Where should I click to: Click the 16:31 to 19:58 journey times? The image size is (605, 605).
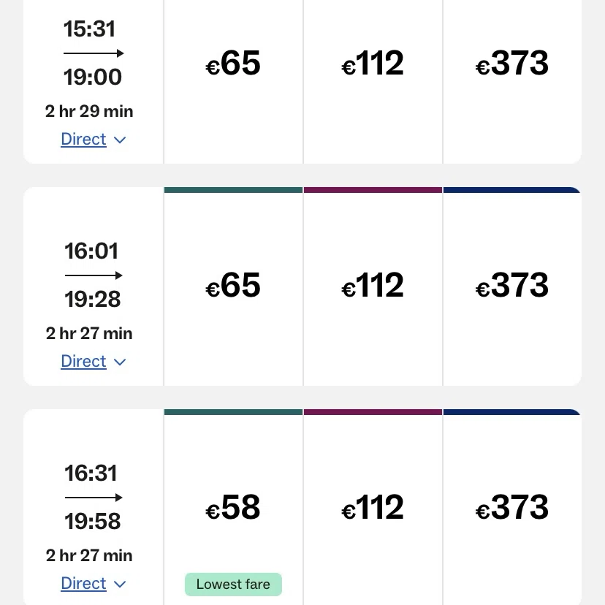93,498
